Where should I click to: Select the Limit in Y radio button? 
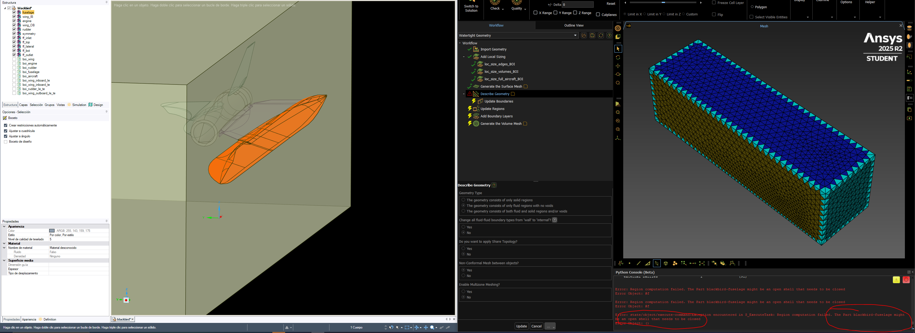click(x=645, y=14)
